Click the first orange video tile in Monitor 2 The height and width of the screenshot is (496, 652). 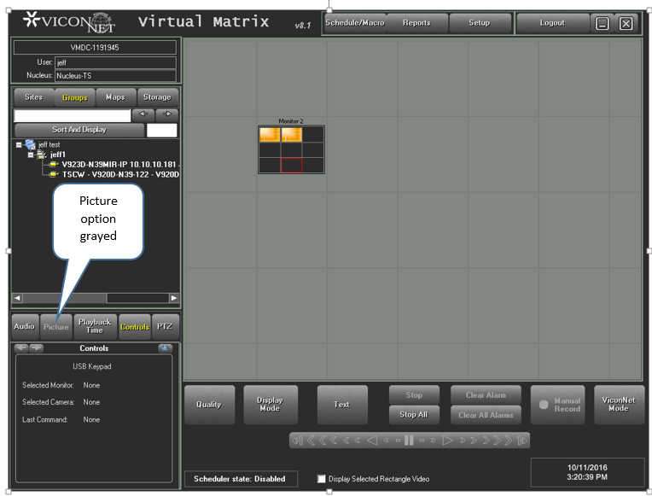click(270, 135)
